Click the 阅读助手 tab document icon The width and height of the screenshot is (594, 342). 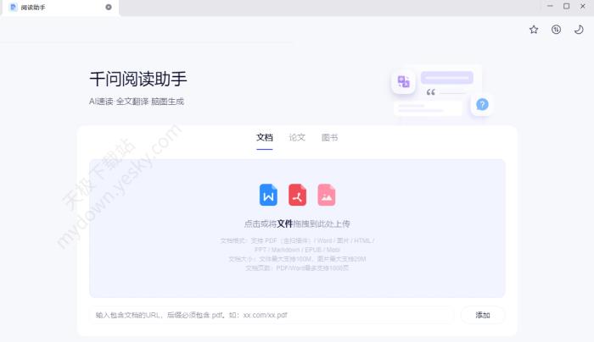point(14,7)
